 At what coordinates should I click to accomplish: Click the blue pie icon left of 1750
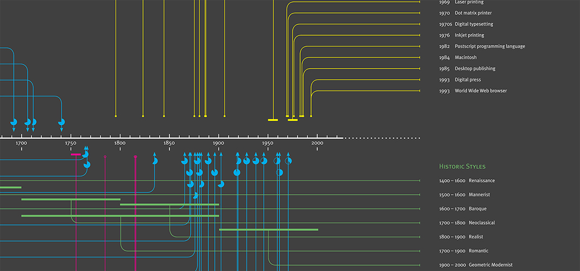61,122
